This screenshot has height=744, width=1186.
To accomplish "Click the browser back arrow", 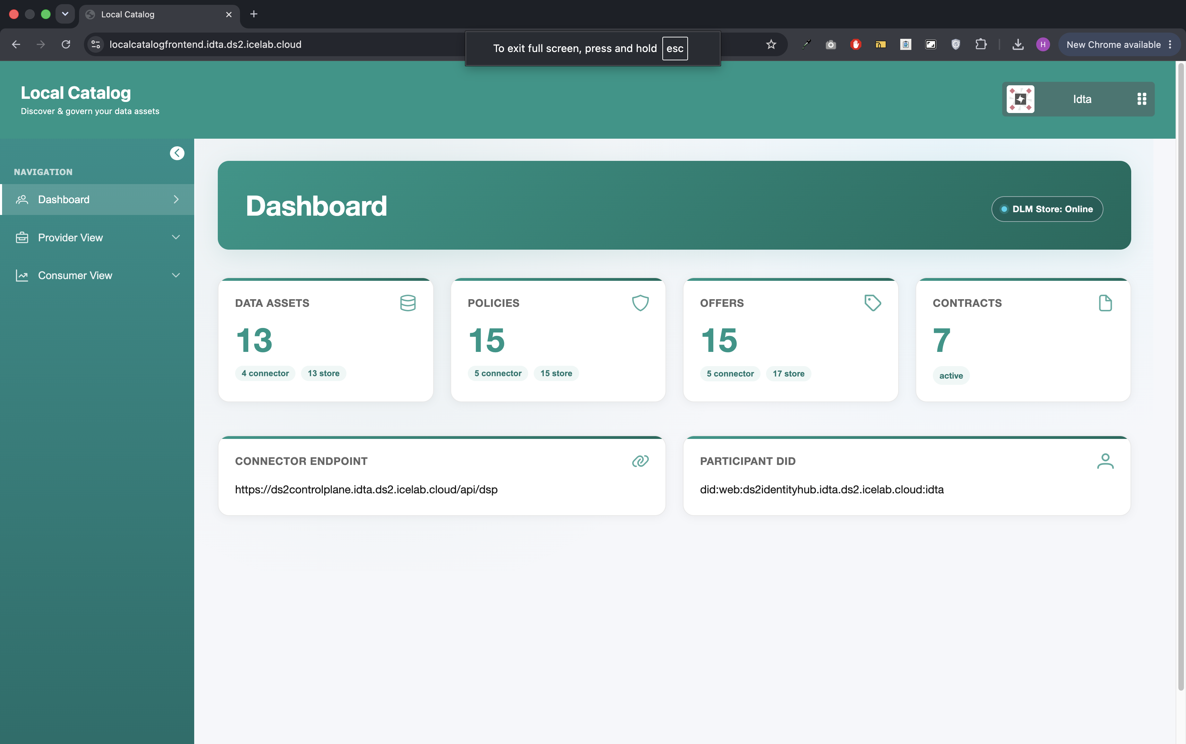I will click(16, 44).
